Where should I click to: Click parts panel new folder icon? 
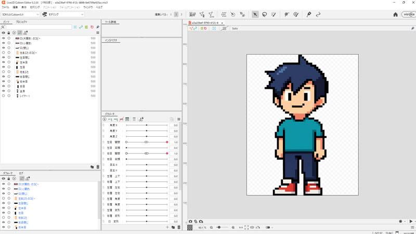[x=92, y=167]
